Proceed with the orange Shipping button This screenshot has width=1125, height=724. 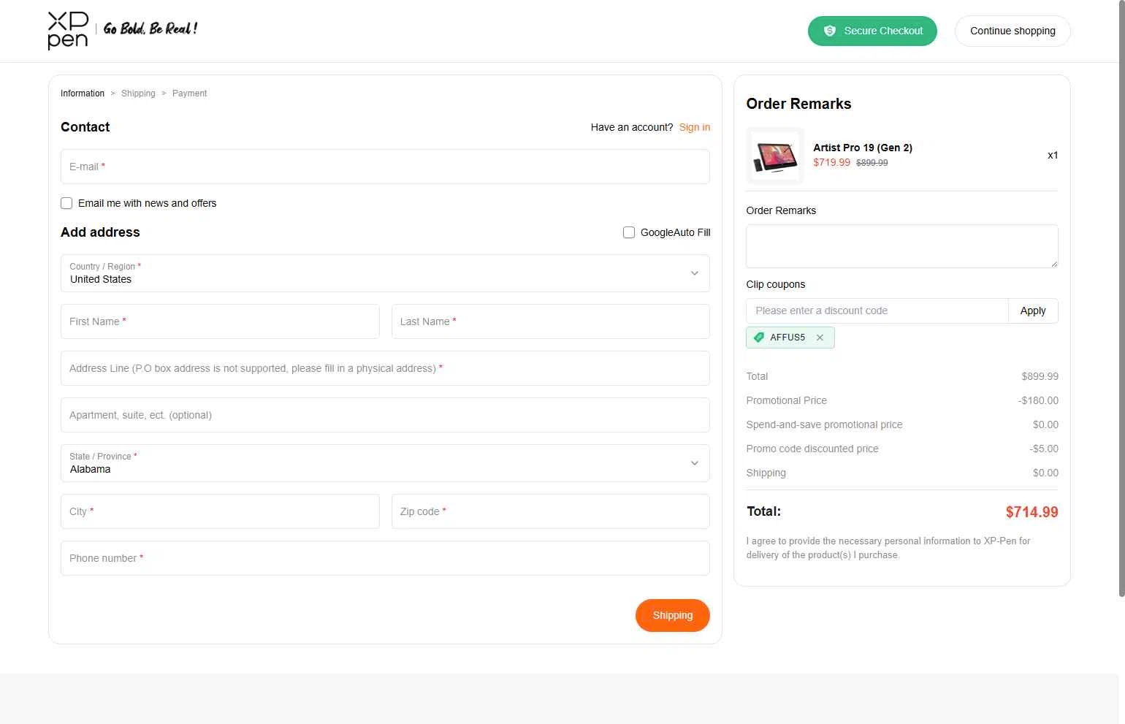tap(672, 615)
